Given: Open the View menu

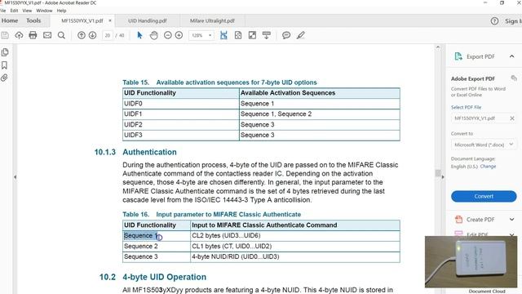Looking at the screenshot, I should pyautogui.click(x=27, y=11).
